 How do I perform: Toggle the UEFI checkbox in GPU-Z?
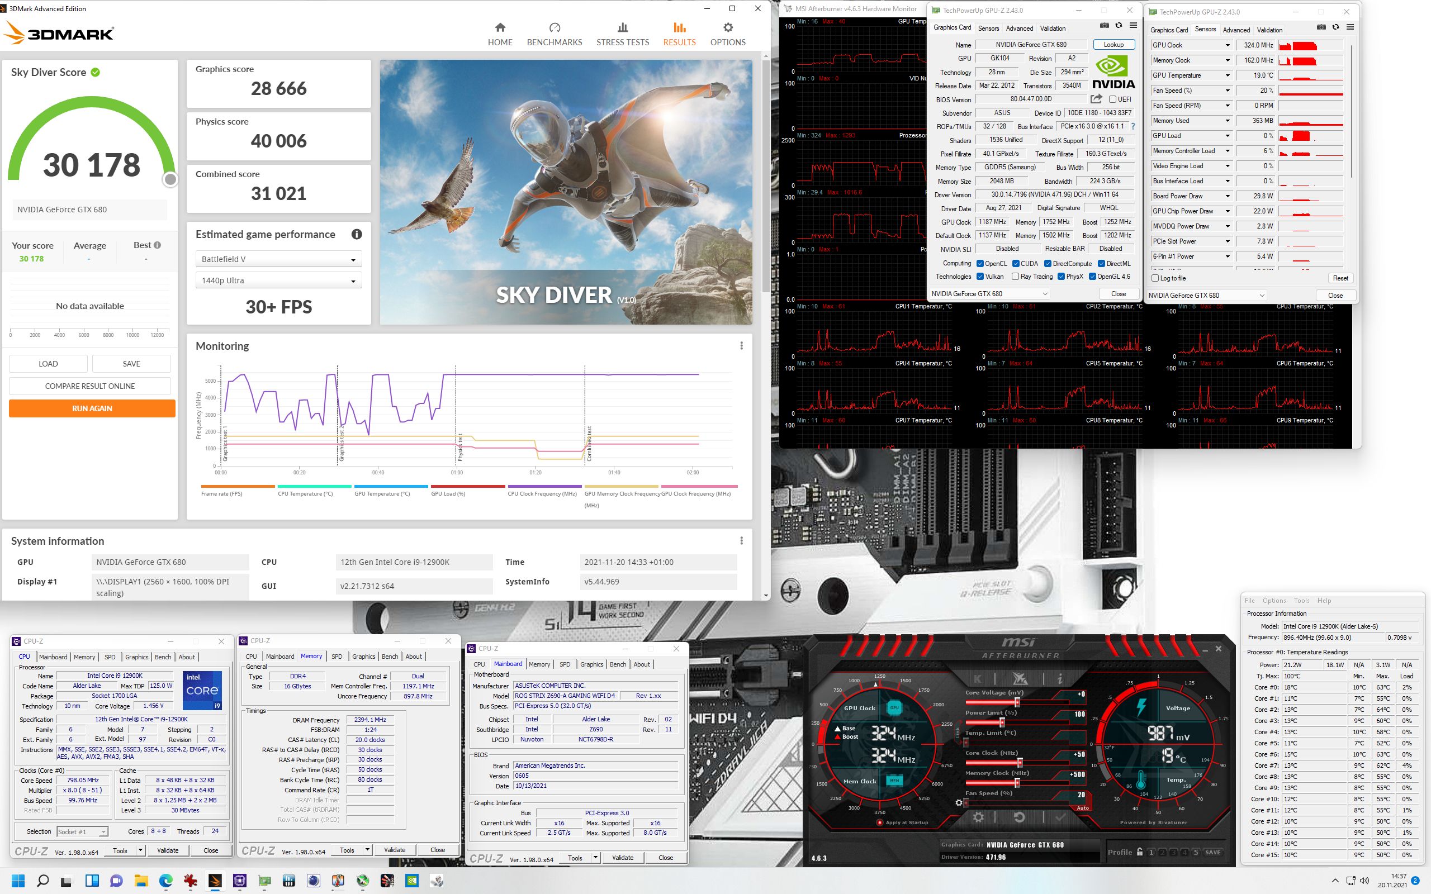(x=1112, y=99)
